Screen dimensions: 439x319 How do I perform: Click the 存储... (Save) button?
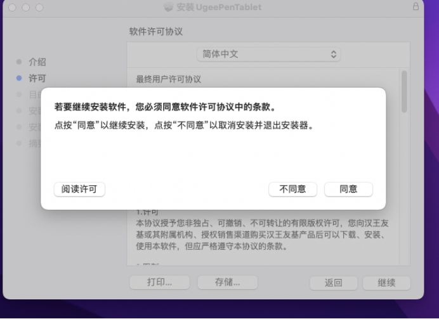pos(227,282)
